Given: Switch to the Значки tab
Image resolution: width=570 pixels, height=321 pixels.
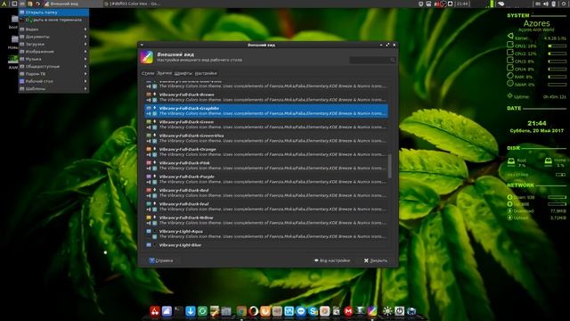Looking at the screenshot, I should pos(164,73).
